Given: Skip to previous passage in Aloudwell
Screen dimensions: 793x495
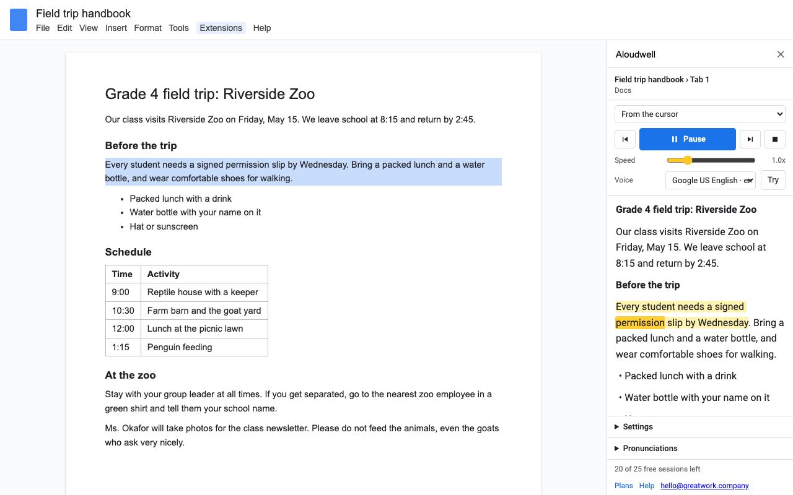Looking at the screenshot, I should click(625, 139).
